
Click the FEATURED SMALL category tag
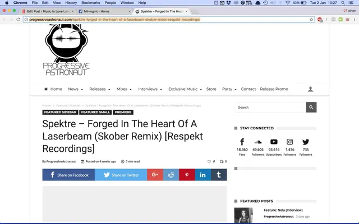tap(95, 112)
